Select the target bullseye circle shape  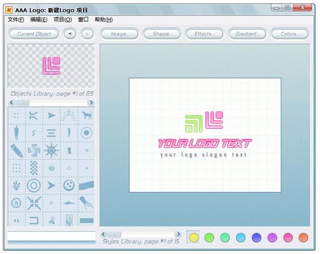[86, 133]
